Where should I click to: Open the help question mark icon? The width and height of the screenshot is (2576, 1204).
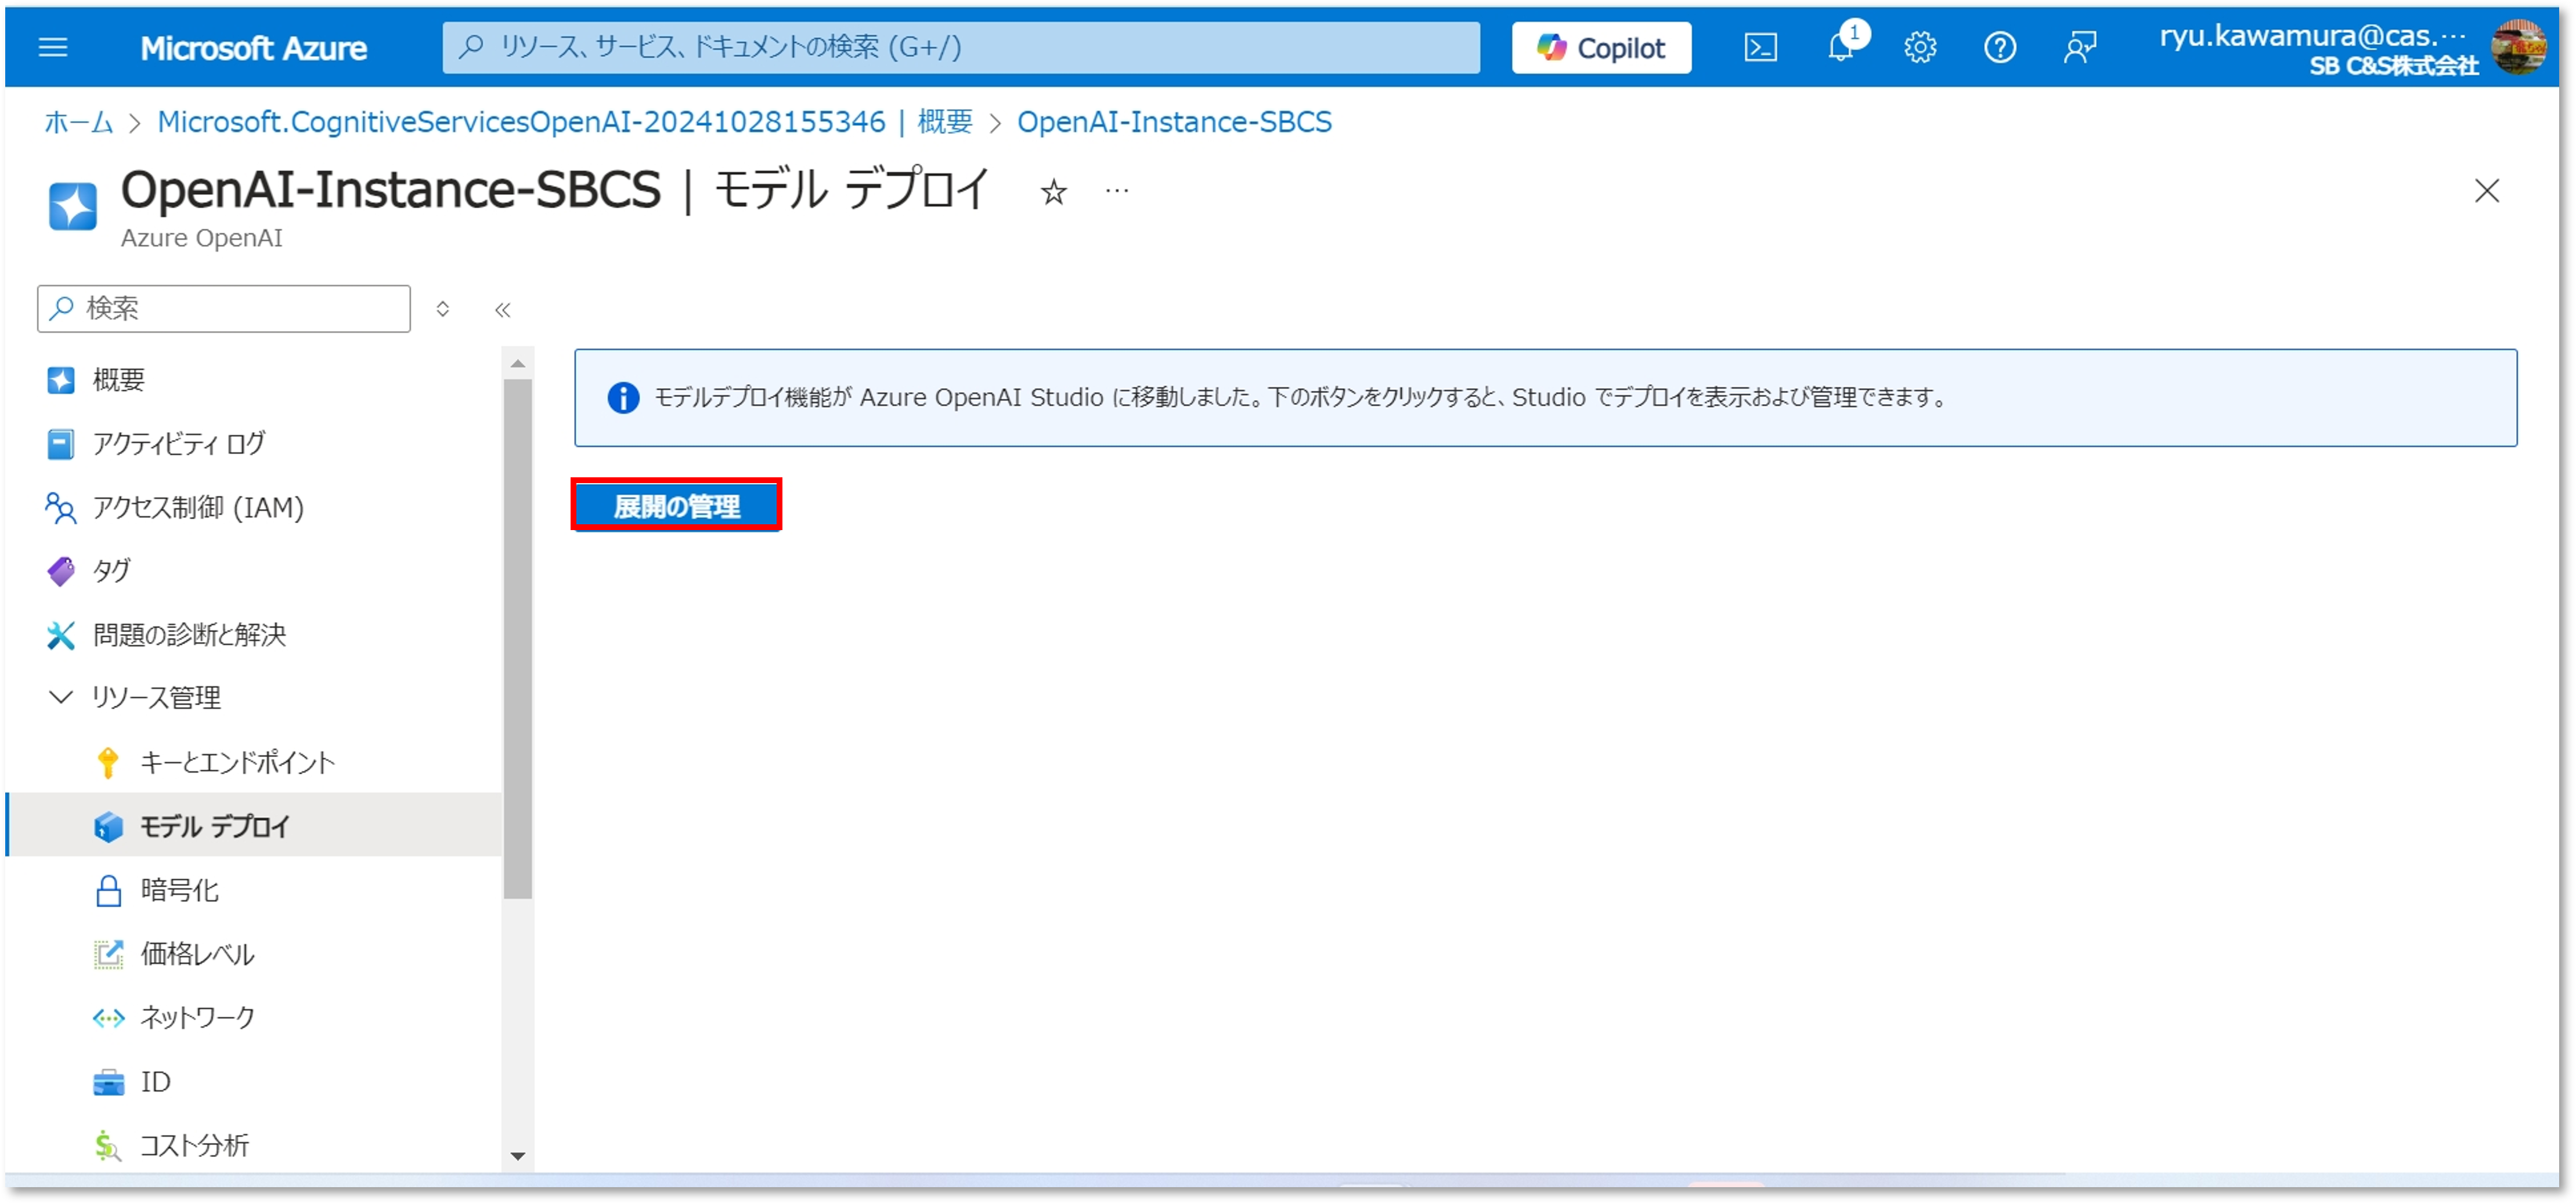(x=2000, y=47)
